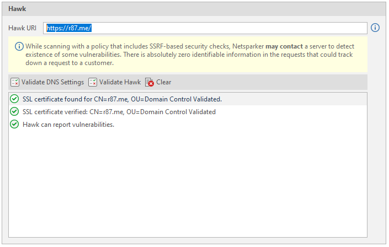Click the Validate Hawk checklist icon
389x247 pixels.
click(93, 82)
